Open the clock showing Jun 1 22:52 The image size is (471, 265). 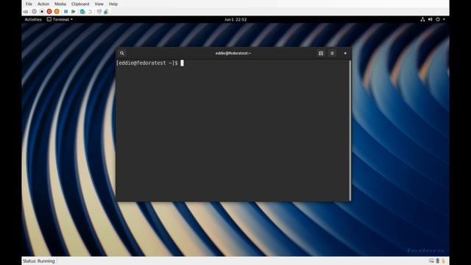tap(235, 19)
